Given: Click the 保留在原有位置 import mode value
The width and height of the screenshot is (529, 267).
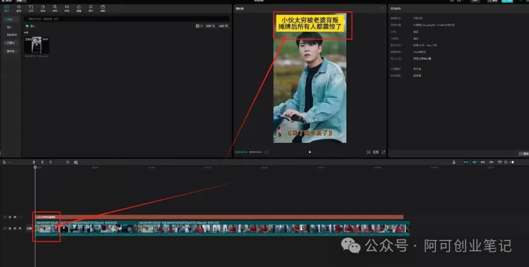Looking at the screenshot, I should (422, 59).
